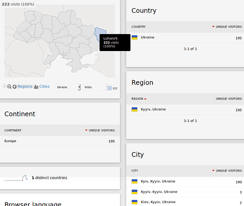
Task: Click the distinct countries sparkline graph
Action: pos(16,178)
